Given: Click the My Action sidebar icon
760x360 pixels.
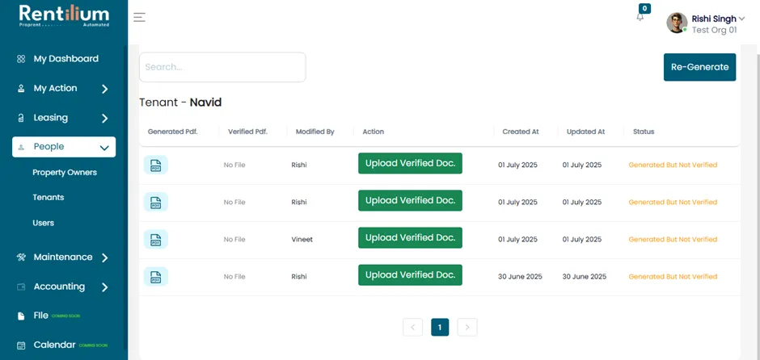Looking at the screenshot, I should click(21, 89).
